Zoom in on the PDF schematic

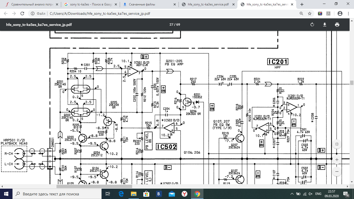337,160
